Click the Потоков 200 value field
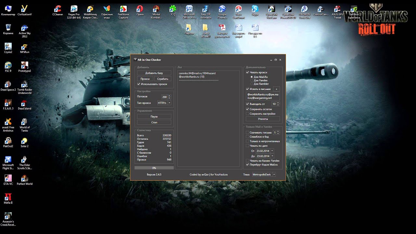This screenshot has width=416, height=234. coord(165,97)
